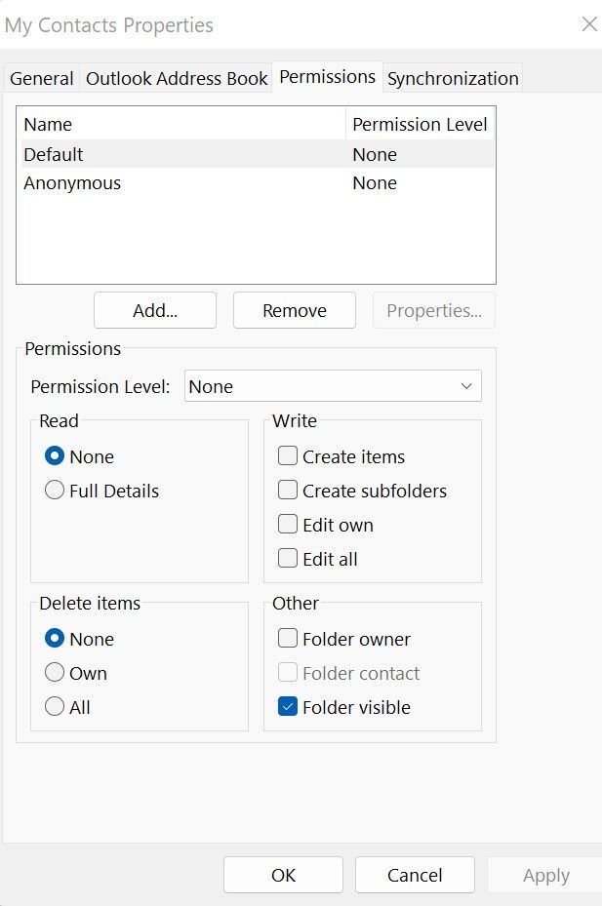Check the Create subfolders option
The width and height of the screenshot is (602, 906).
tap(288, 491)
